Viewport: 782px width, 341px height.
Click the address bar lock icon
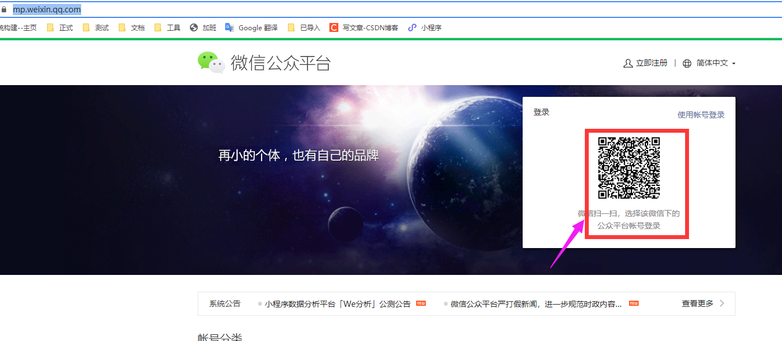coord(3,10)
